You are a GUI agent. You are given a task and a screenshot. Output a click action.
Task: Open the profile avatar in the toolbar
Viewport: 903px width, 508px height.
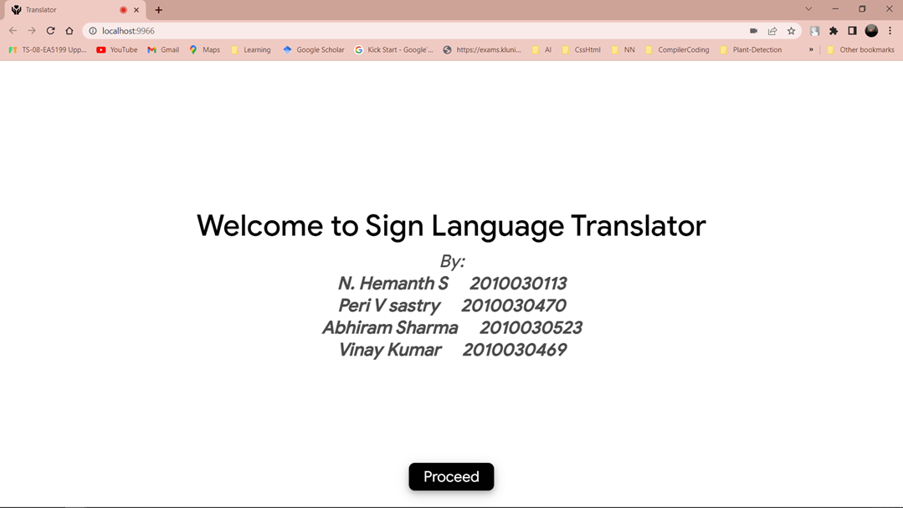click(870, 30)
